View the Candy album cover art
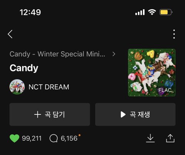 tap(152, 73)
